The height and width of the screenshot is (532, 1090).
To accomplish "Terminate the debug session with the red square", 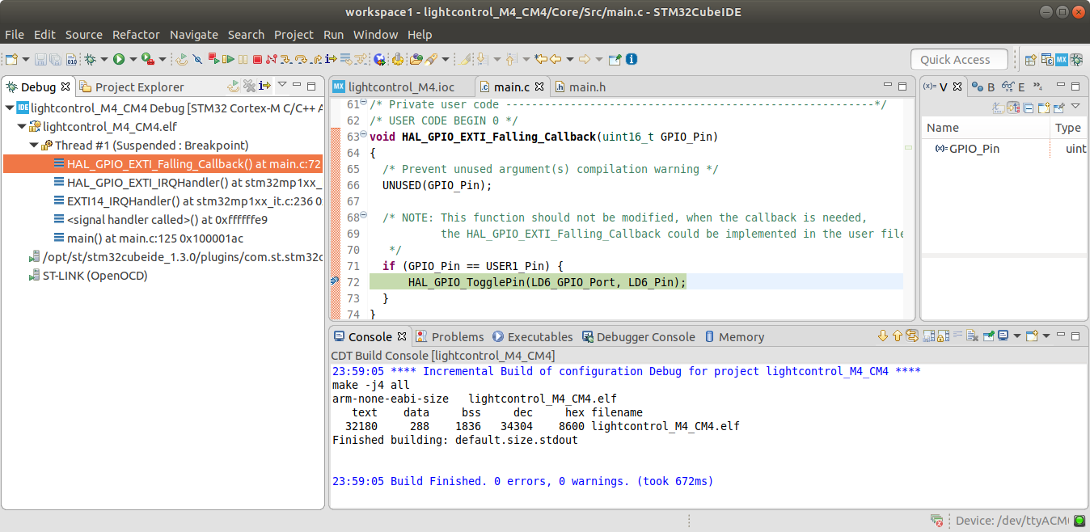I will [257, 59].
